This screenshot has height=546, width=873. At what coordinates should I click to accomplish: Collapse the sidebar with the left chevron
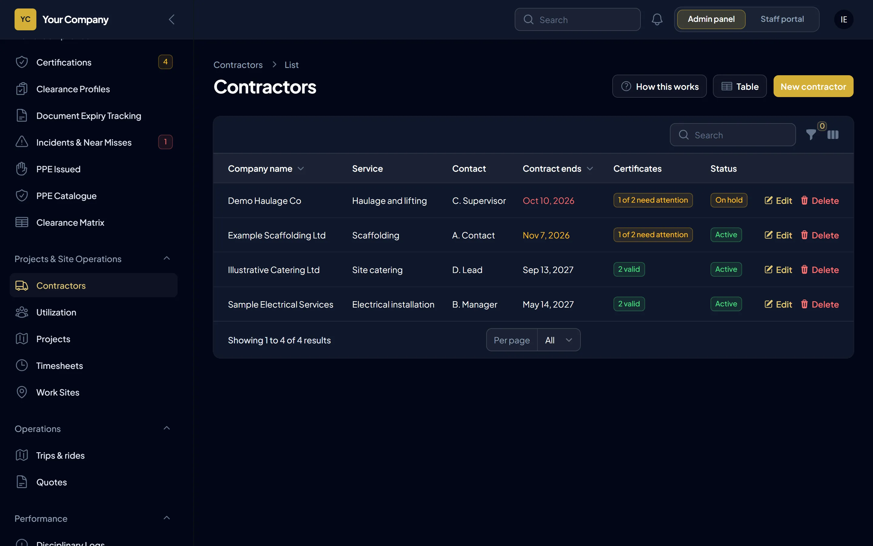172,19
